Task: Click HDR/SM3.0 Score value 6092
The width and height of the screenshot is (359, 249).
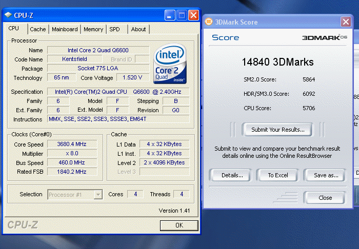Action: pos(309,94)
